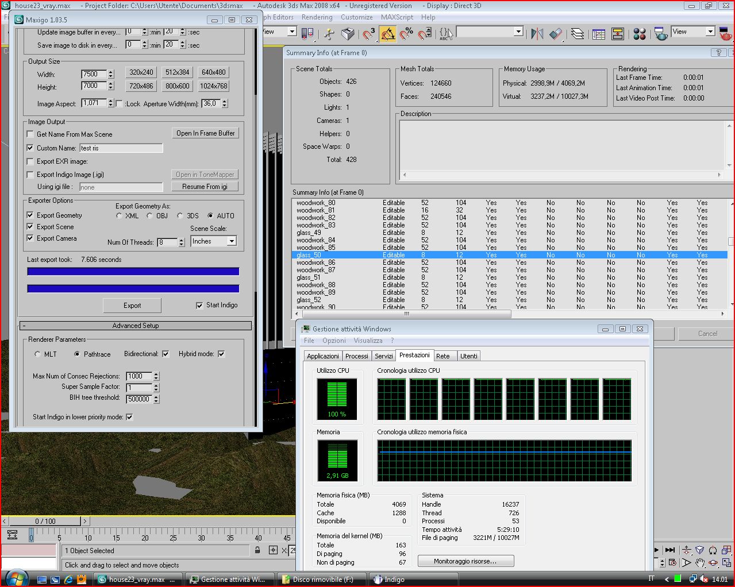Click the Maximize Viewport Toggle icon

(x=726, y=563)
